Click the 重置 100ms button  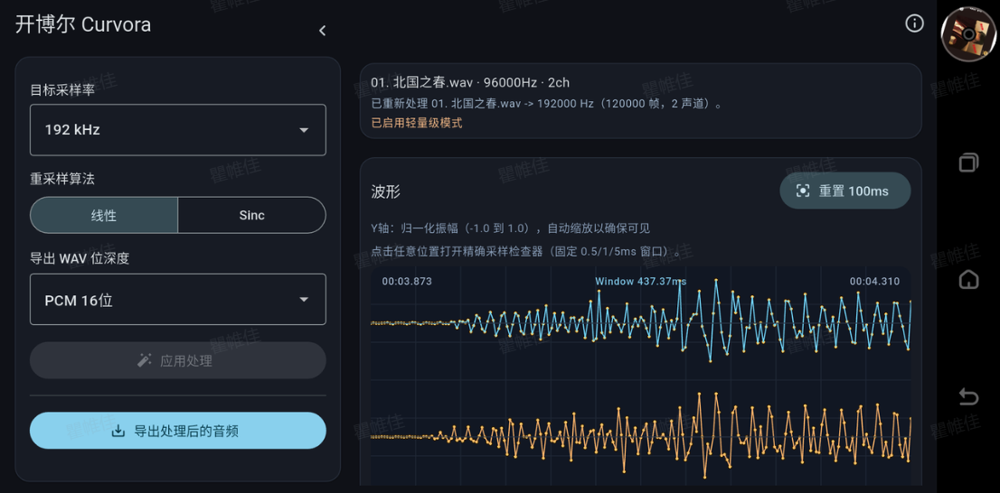(x=845, y=191)
